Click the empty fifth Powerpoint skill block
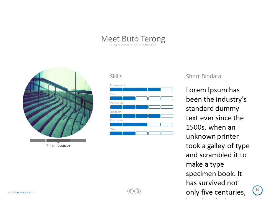This screenshot has width=266, height=199. point(167,89)
